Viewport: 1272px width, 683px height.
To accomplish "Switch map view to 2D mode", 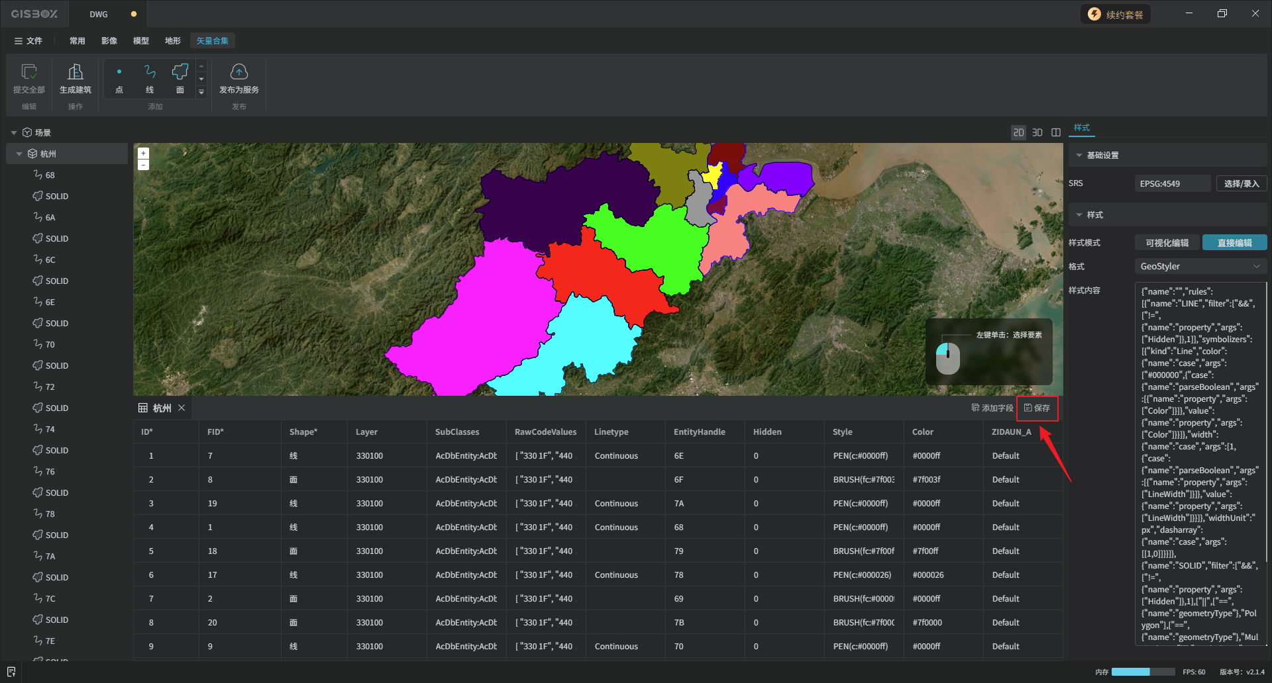I will point(1018,133).
